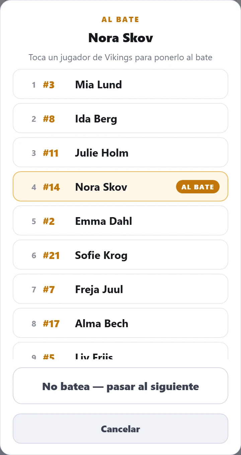Click "No batea — pasar al siguiente"
This screenshot has width=241, height=455.
tap(120, 386)
